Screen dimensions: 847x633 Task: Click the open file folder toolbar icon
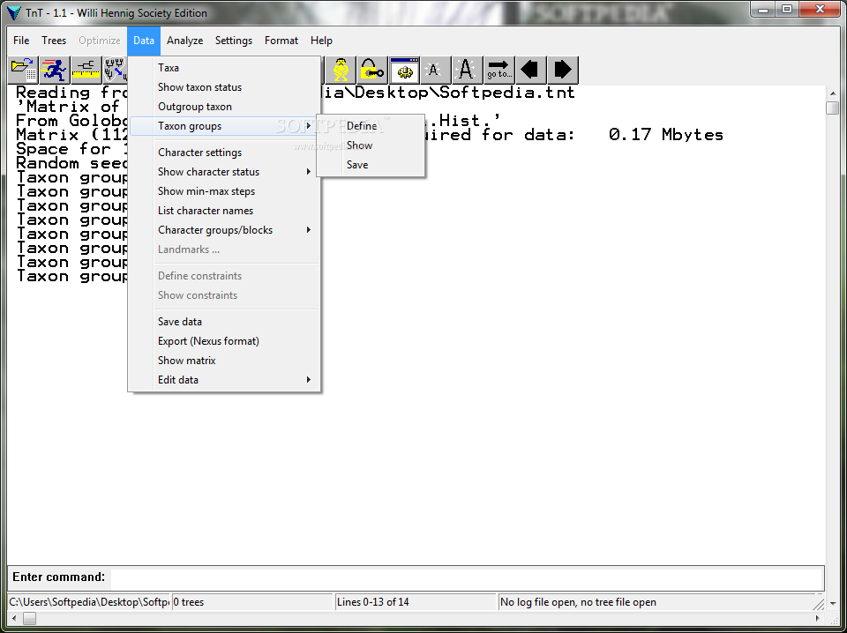tap(23, 70)
